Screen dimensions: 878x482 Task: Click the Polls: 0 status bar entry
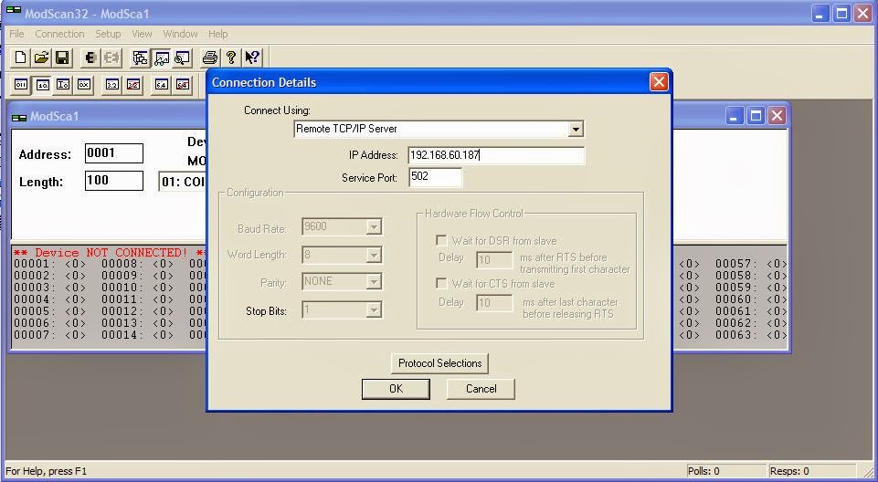click(x=725, y=471)
